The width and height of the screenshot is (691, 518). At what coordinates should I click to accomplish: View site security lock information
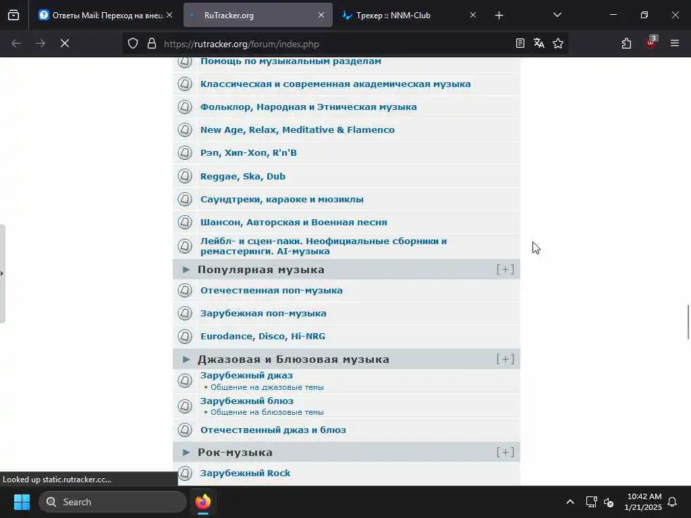152,43
